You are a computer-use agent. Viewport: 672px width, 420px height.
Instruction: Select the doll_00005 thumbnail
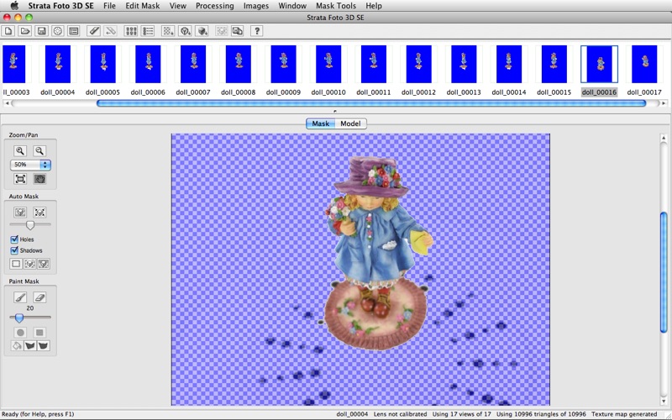point(102,65)
